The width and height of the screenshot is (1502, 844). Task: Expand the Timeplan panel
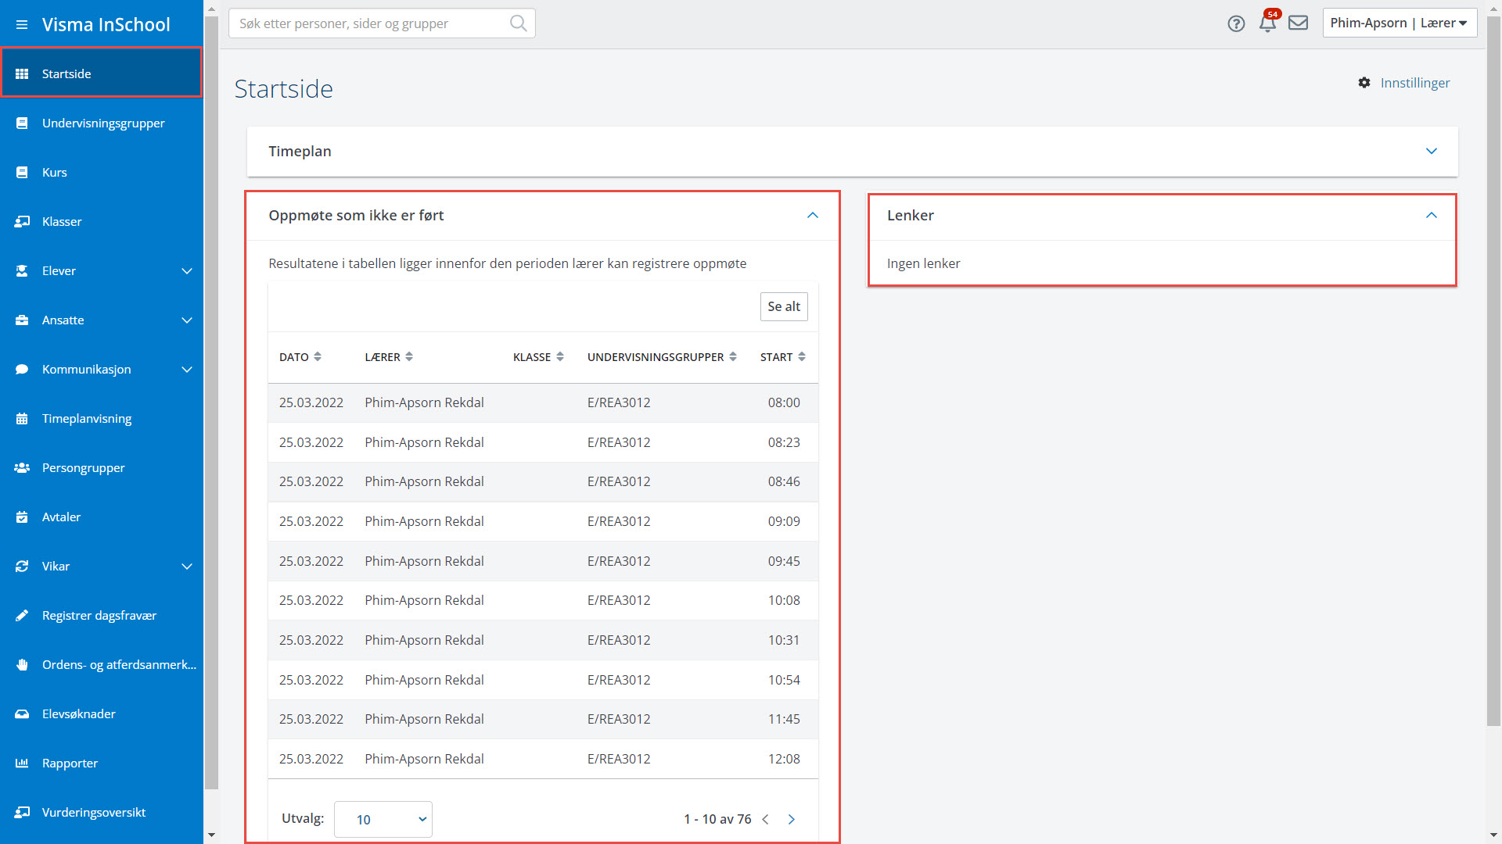coord(1431,152)
